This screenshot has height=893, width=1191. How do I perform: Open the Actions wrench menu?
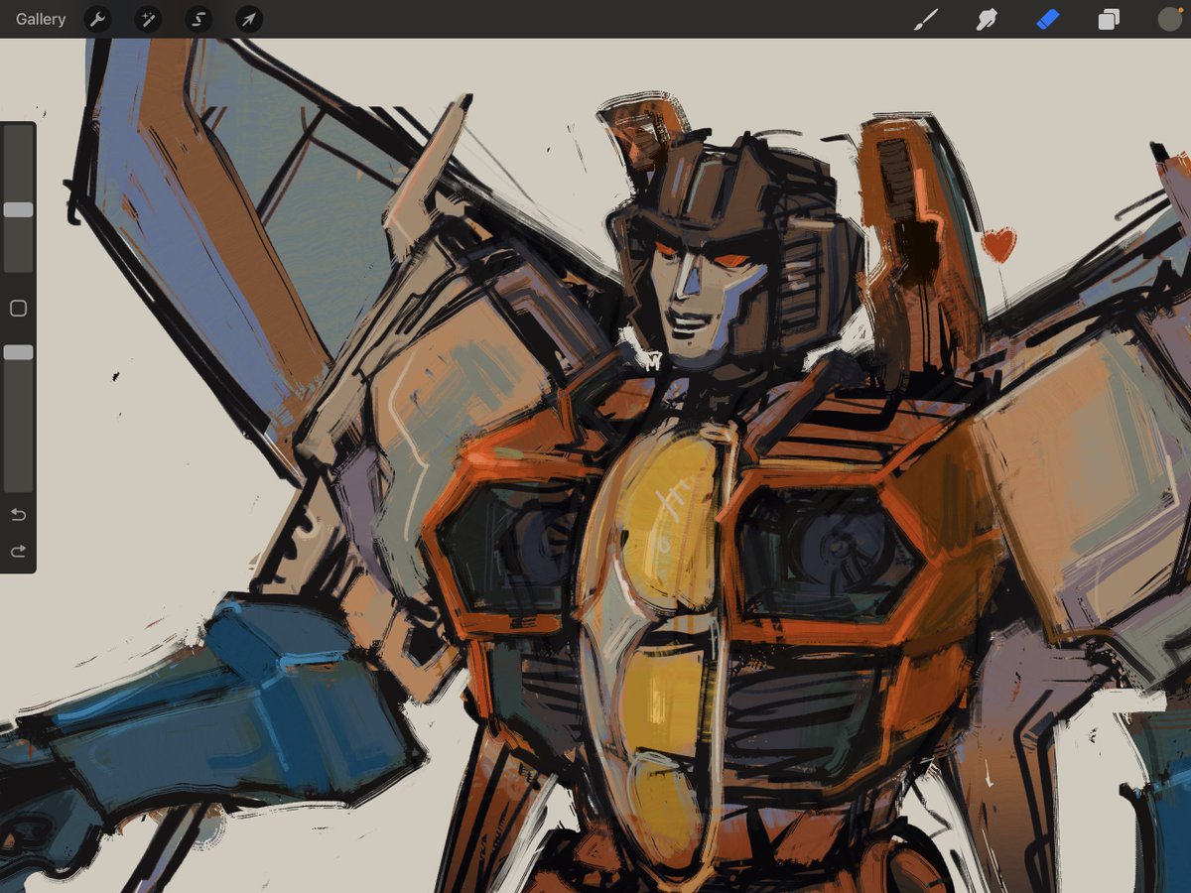tap(97, 19)
